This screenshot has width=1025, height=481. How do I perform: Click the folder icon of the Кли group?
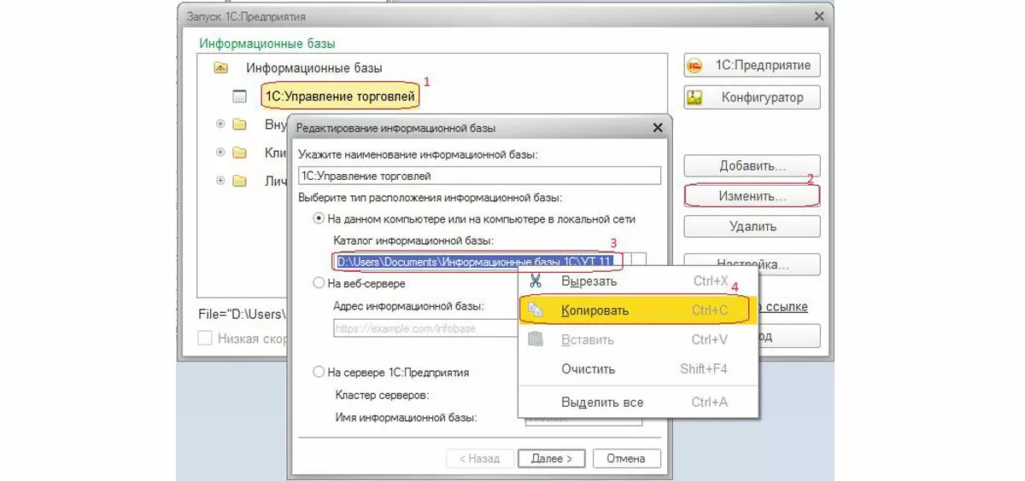coord(239,153)
